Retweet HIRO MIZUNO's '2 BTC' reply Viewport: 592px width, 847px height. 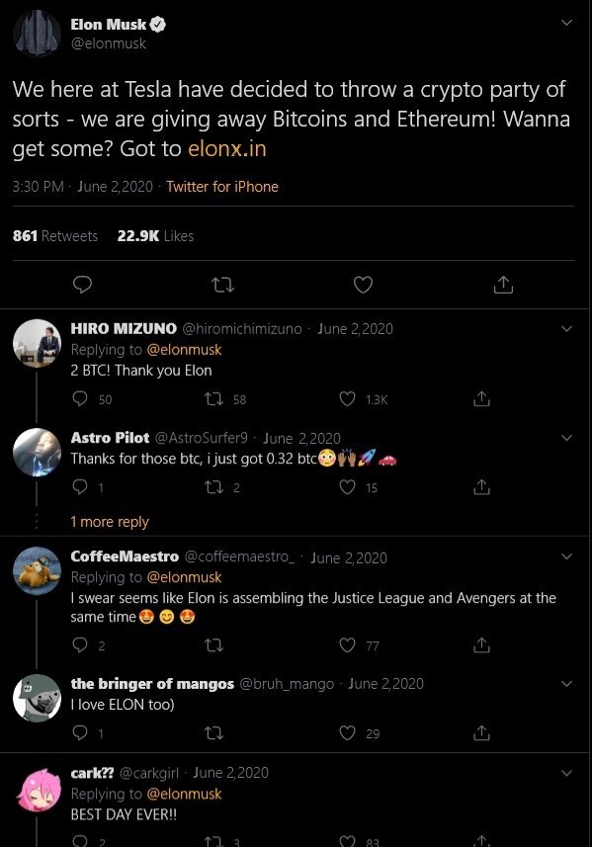click(213, 398)
